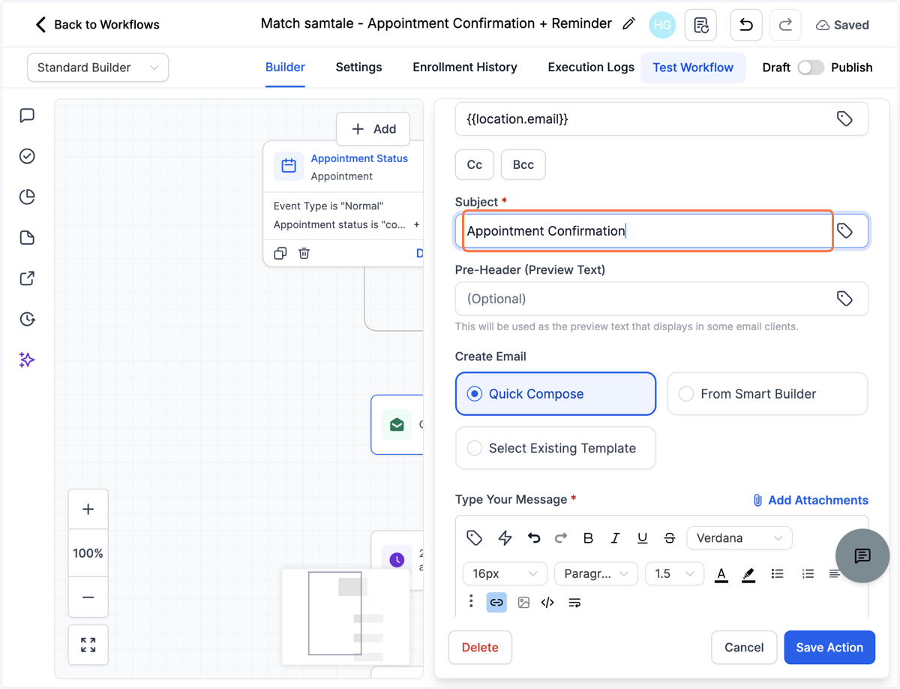Delete the Appointment Status trigger via trash icon
The image size is (900, 689).
coord(304,253)
